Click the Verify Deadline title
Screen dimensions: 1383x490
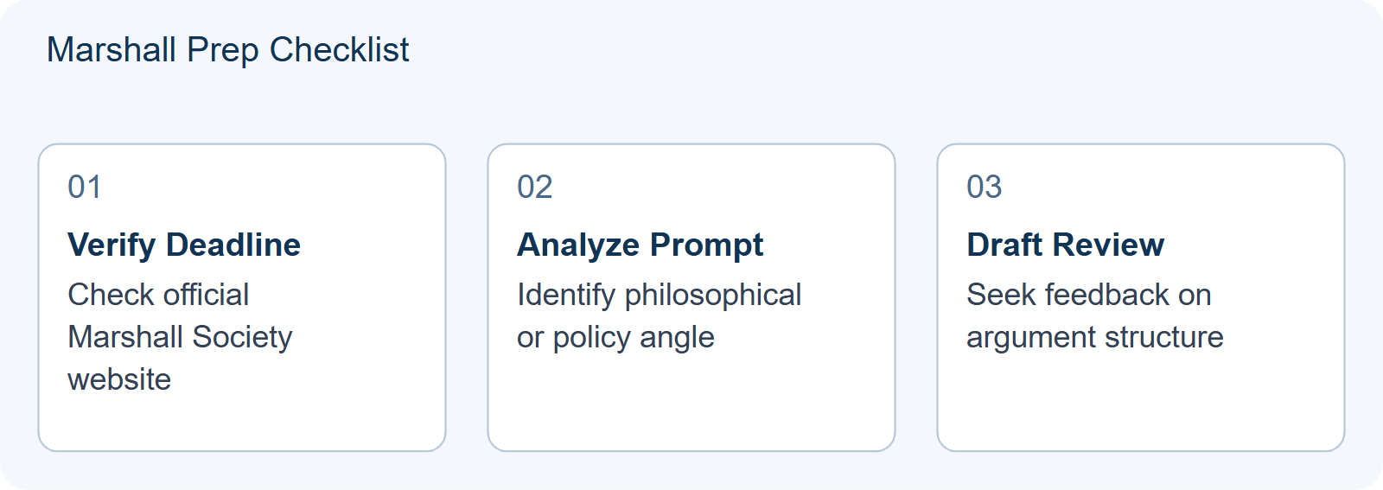(x=184, y=245)
